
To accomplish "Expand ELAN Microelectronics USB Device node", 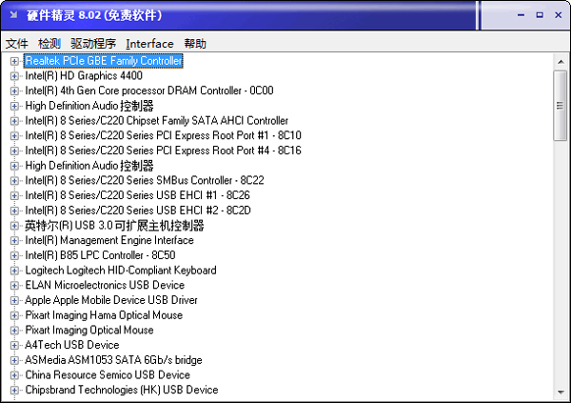I will (14, 286).
